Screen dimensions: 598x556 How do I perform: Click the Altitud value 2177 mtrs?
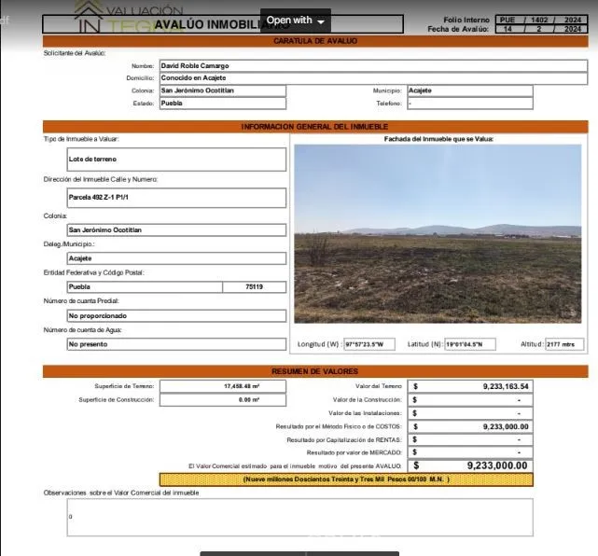[564, 344]
